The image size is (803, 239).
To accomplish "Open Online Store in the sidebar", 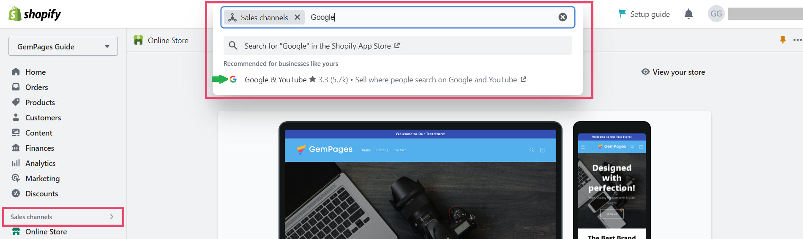I will coord(46,232).
